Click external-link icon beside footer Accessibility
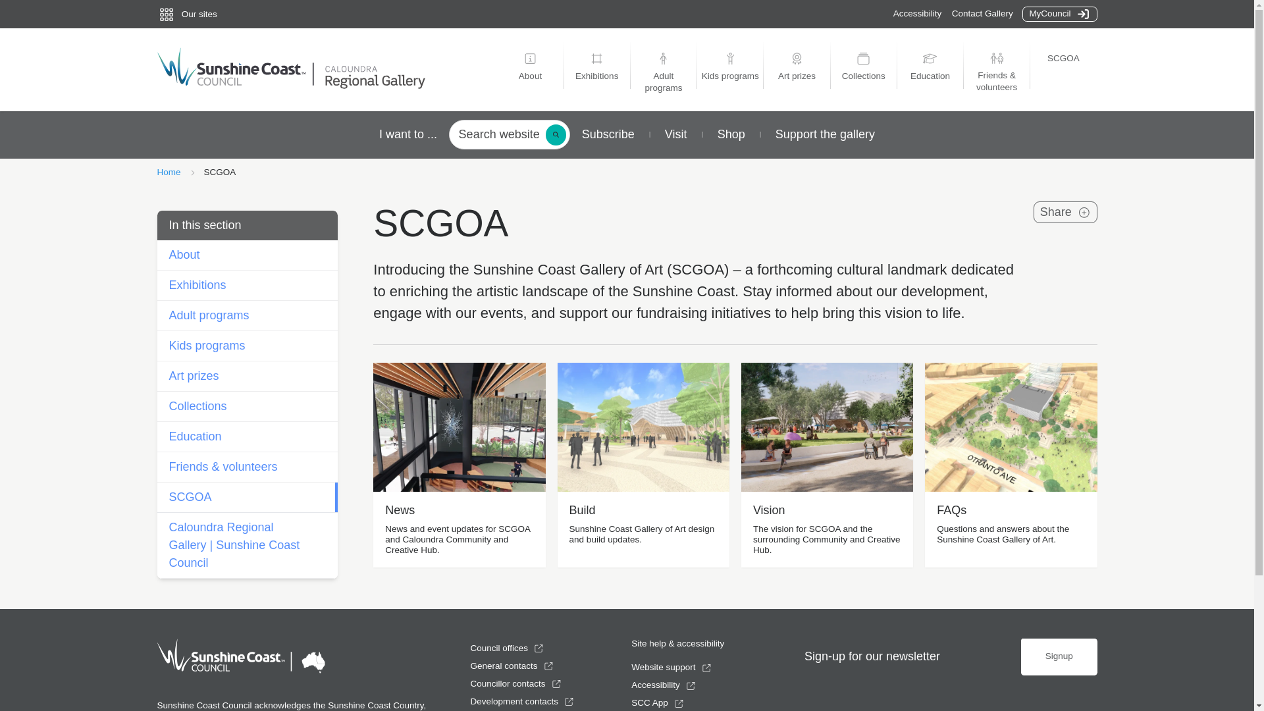Screen dimensions: 1264x711 coord(691,686)
